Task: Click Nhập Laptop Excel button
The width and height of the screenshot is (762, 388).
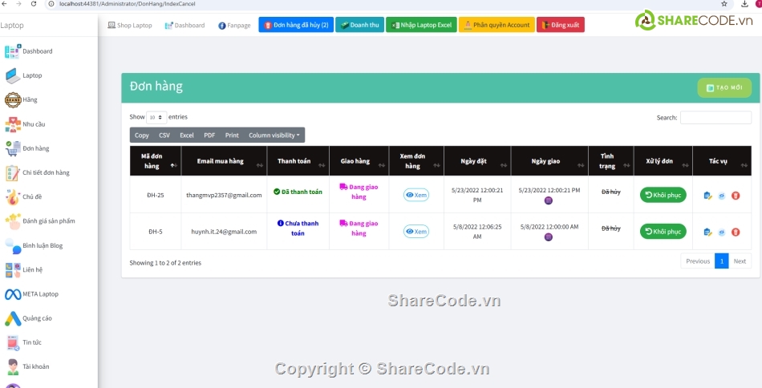Action: tap(421, 25)
